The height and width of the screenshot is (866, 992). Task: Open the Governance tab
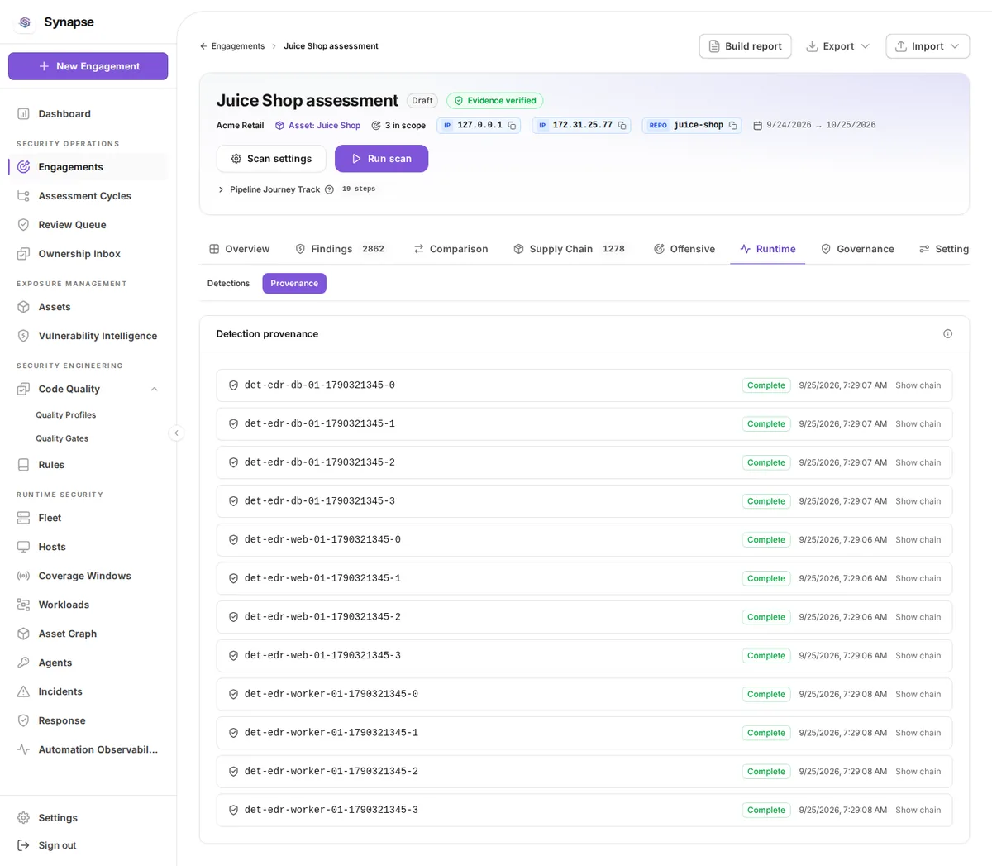pyautogui.click(x=857, y=249)
